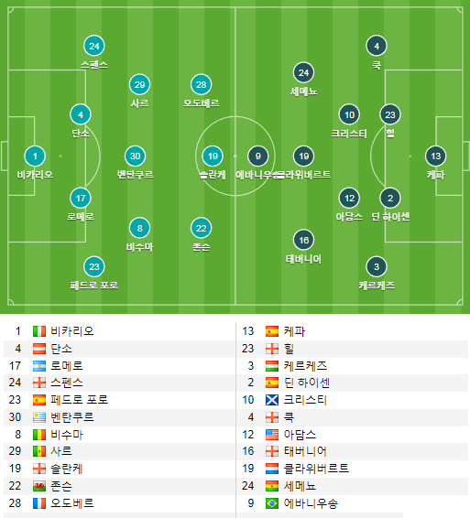
Task: Click the Scotland flag beside 크리스티
Action: [272, 400]
